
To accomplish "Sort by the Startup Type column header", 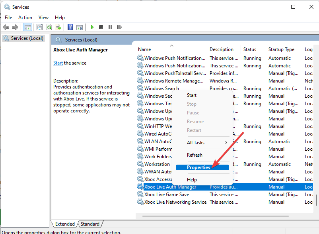I will pos(284,49).
